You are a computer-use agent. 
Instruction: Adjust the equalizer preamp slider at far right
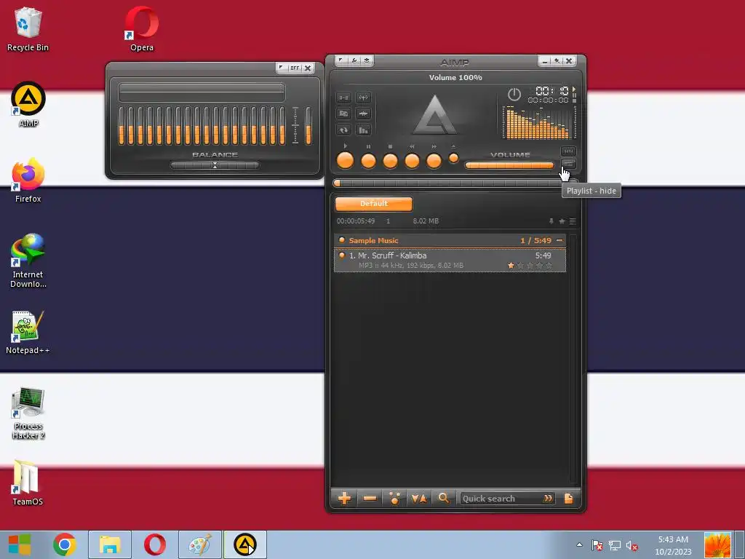(x=308, y=126)
